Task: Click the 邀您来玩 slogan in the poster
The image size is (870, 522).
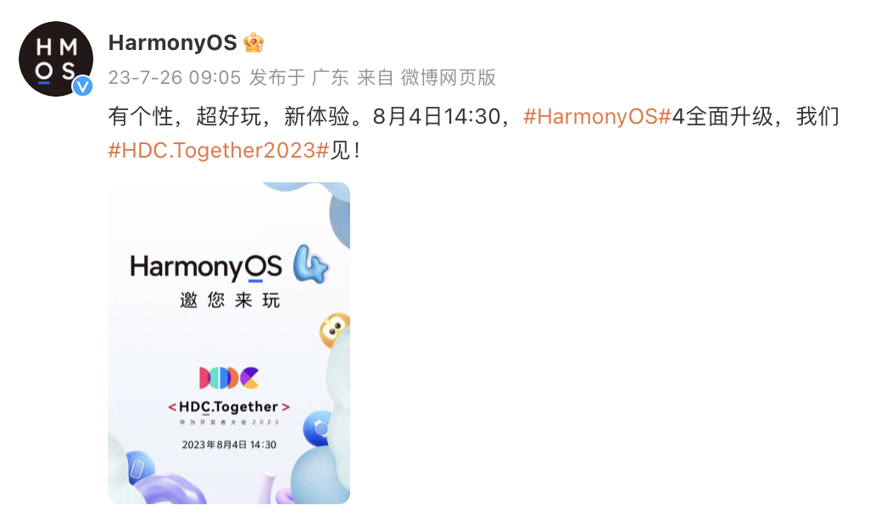Action: coord(230,301)
